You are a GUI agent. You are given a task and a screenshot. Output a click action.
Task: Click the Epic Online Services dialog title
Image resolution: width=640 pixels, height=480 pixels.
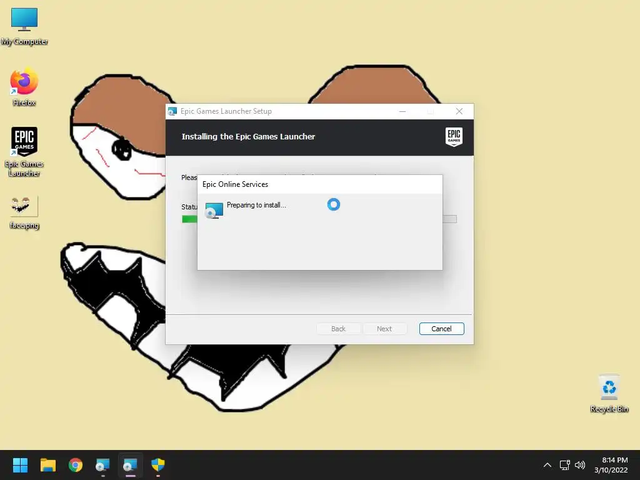235,184
